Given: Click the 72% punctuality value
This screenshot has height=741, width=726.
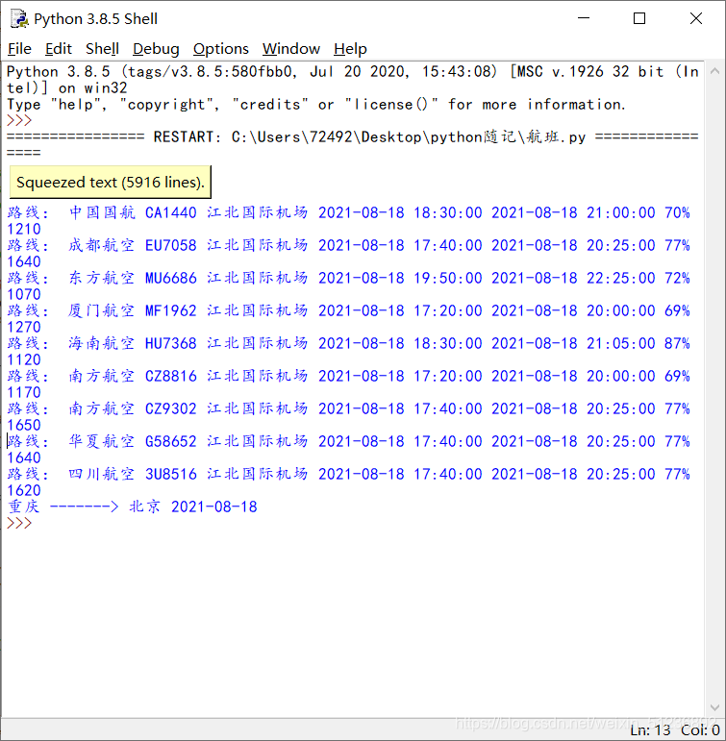Looking at the screenshot, I should (677, 278).
